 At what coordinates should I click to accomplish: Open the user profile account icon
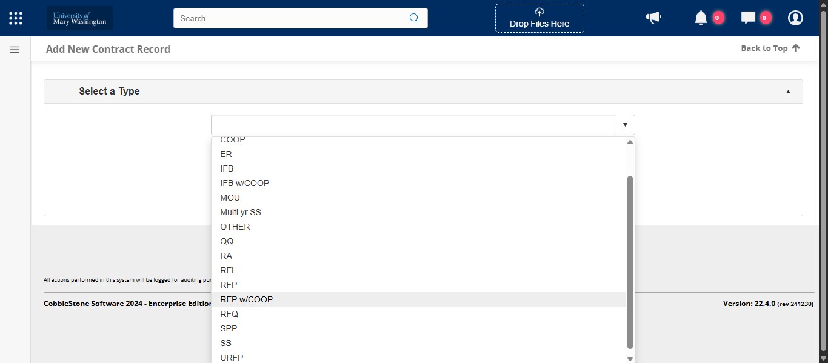click(x=795, y=18)
